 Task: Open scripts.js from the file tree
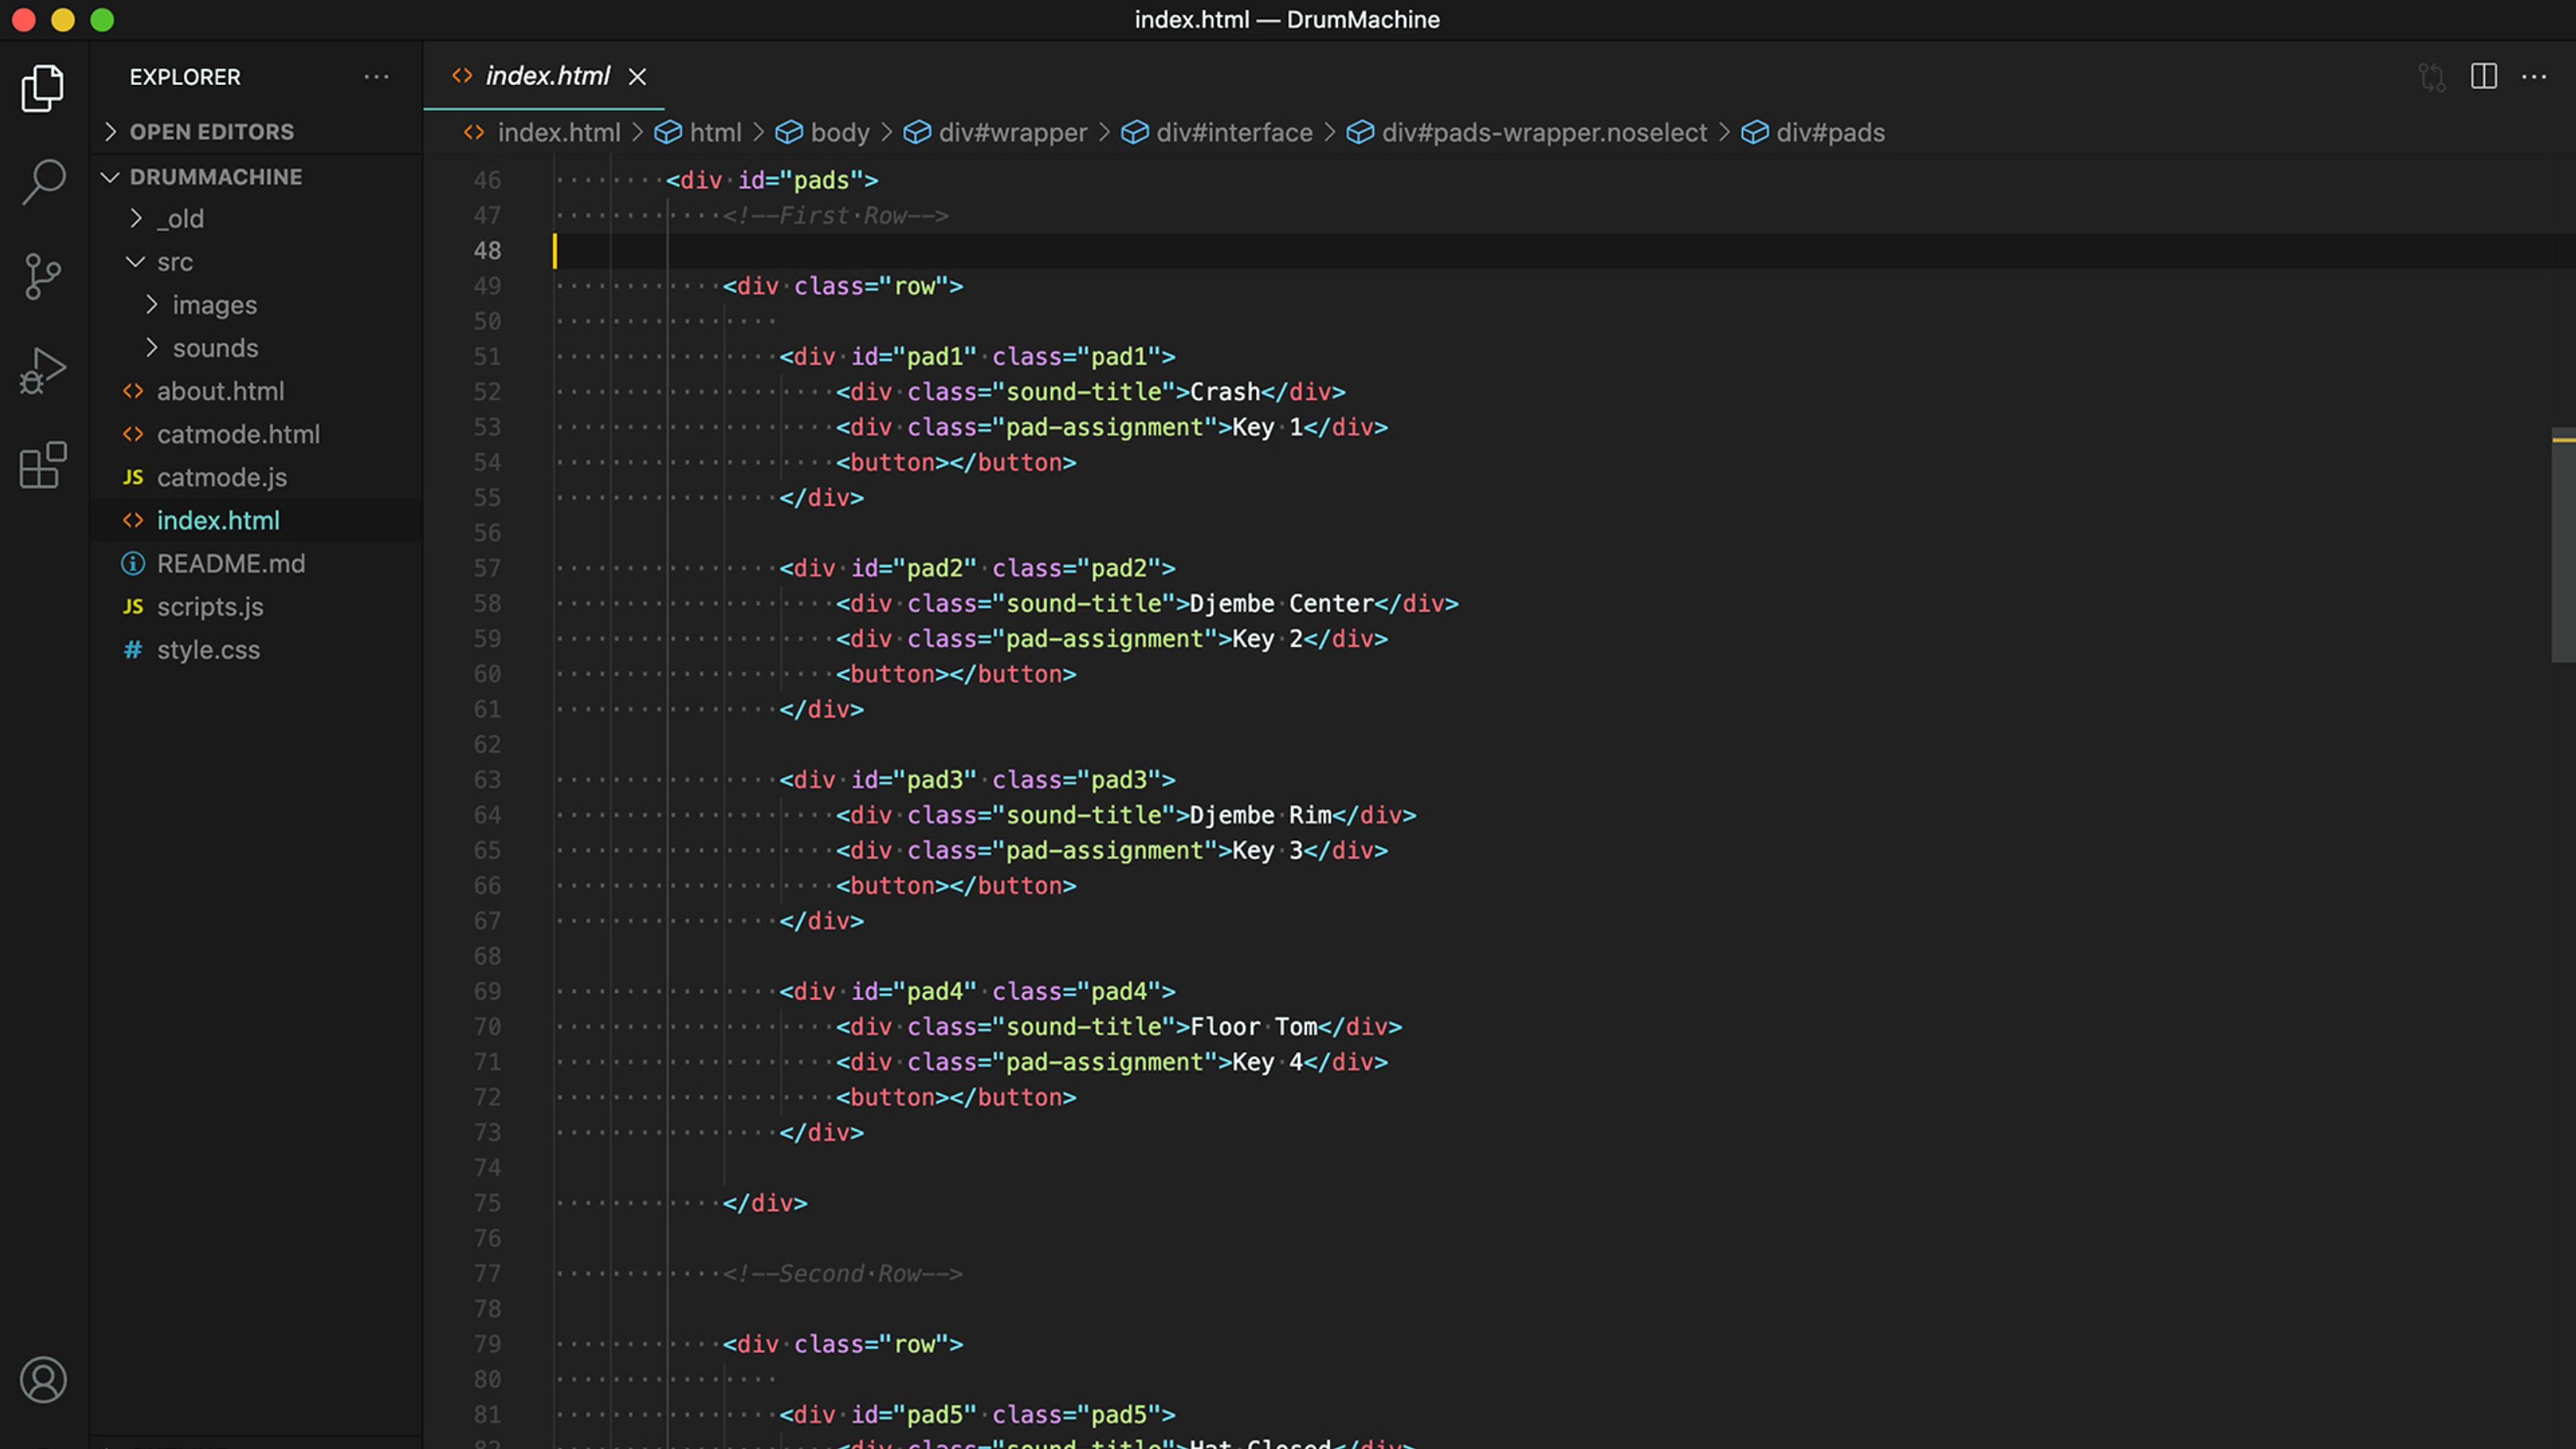pos(210,607)
